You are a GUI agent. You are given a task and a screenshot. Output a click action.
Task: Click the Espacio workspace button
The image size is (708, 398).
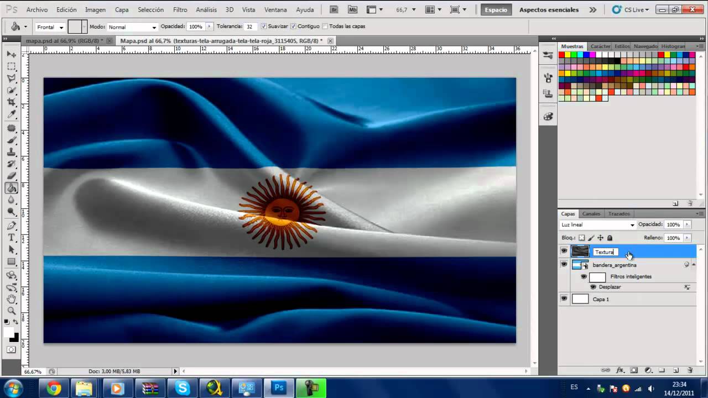(x=496, y=9)
